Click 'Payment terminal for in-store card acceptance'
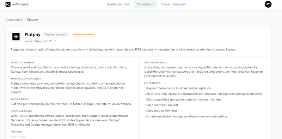Screen dimensions: 282x139 point(178,88)
